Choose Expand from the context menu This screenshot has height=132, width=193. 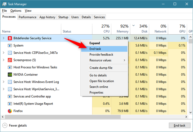[x=104, y=43]
